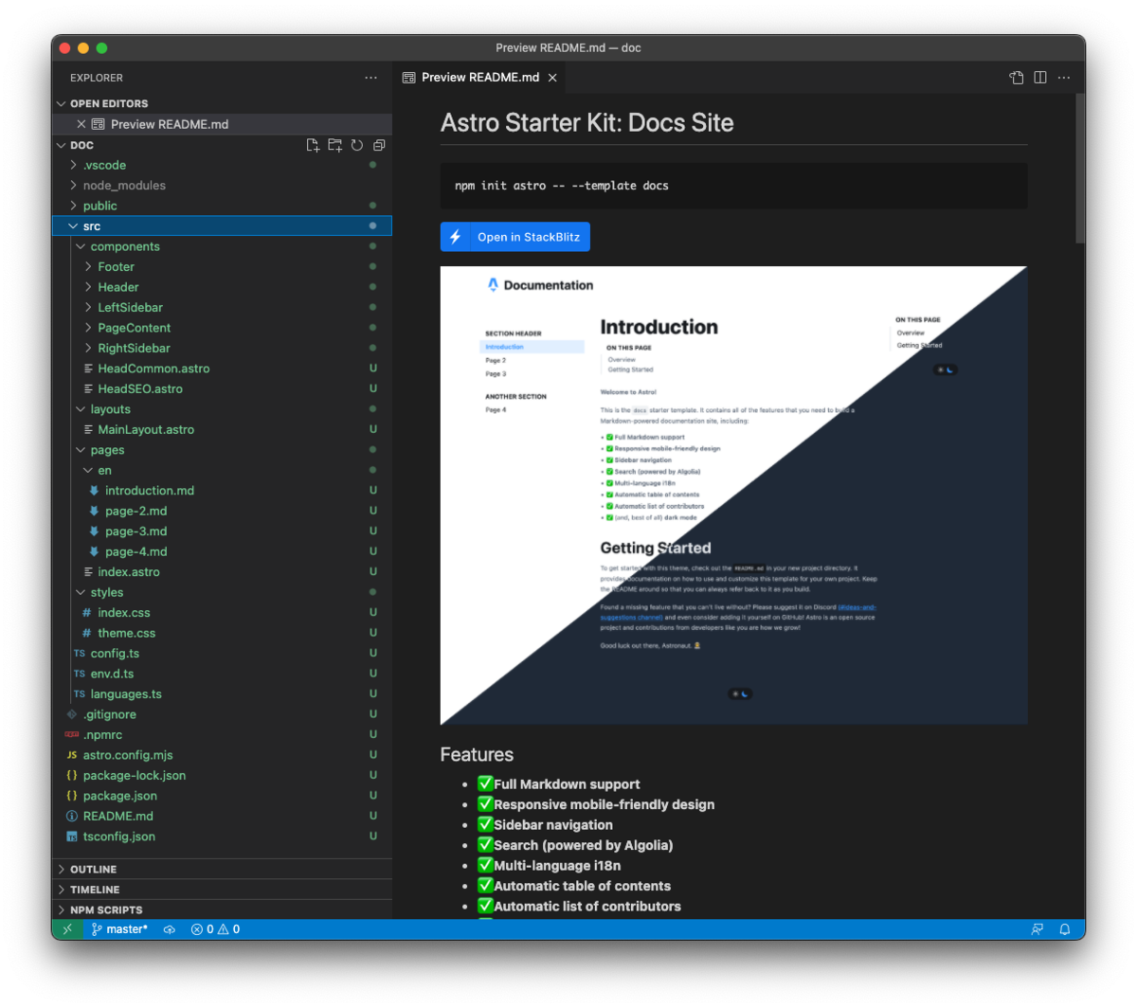Expand the PageContent folder
The image size is (1137, 1008).
click(x=222, y=328)
